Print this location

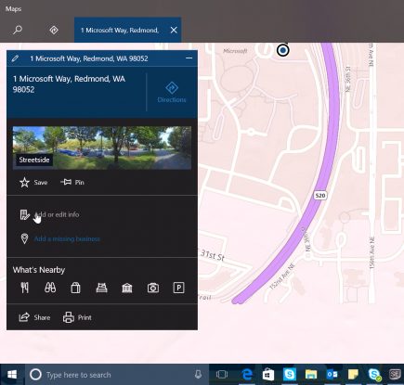pos(77,317)
